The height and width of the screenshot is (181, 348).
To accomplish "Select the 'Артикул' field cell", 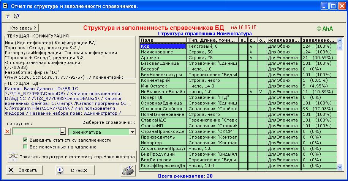I will pos(163,58).
